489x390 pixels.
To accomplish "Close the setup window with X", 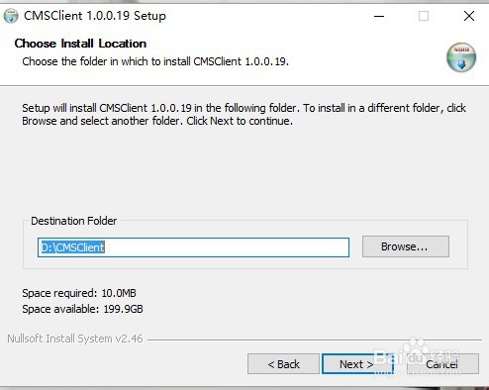I will pos(469,16).
